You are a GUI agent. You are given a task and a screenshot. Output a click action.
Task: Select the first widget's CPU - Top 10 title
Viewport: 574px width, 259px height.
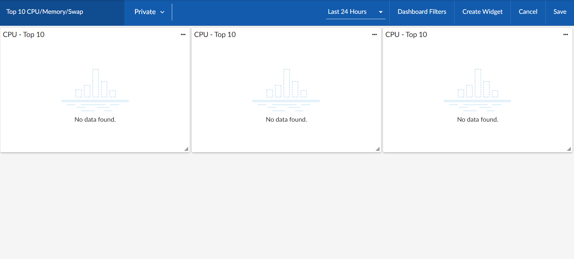click(24, 34)
